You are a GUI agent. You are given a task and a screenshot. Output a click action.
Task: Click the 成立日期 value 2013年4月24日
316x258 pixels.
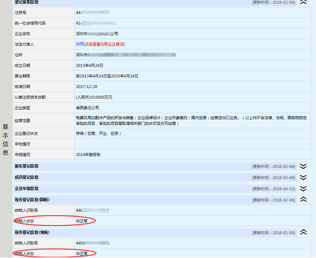coord(89,65)
